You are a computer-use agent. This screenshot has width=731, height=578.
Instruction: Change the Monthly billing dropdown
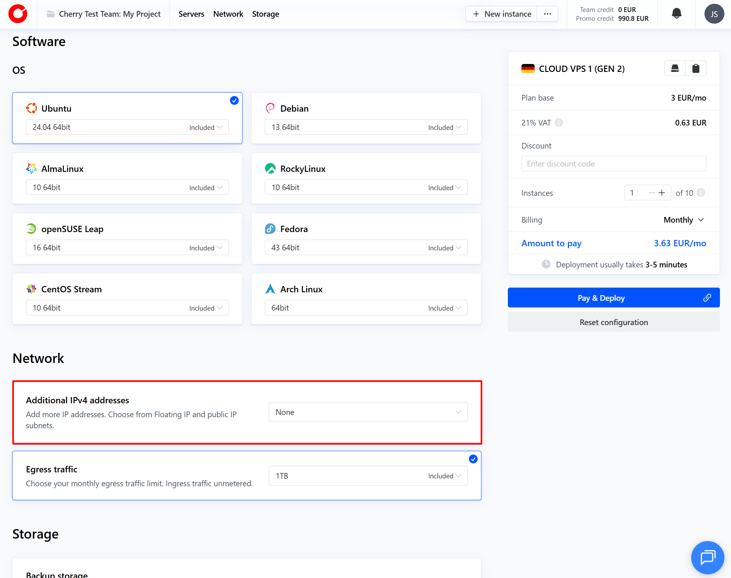click(x=684, y=220)
